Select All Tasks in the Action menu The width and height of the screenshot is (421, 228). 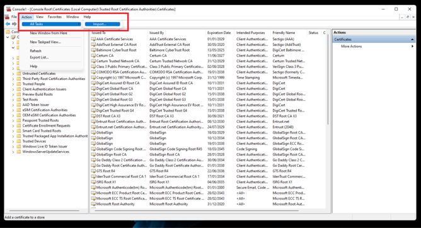pos(51,24)
